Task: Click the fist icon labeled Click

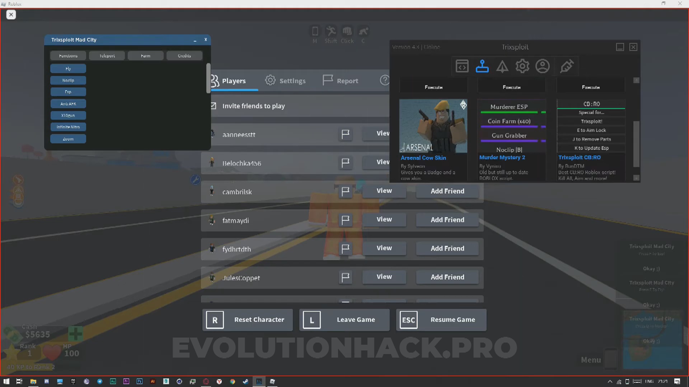Action: point(347,31)
